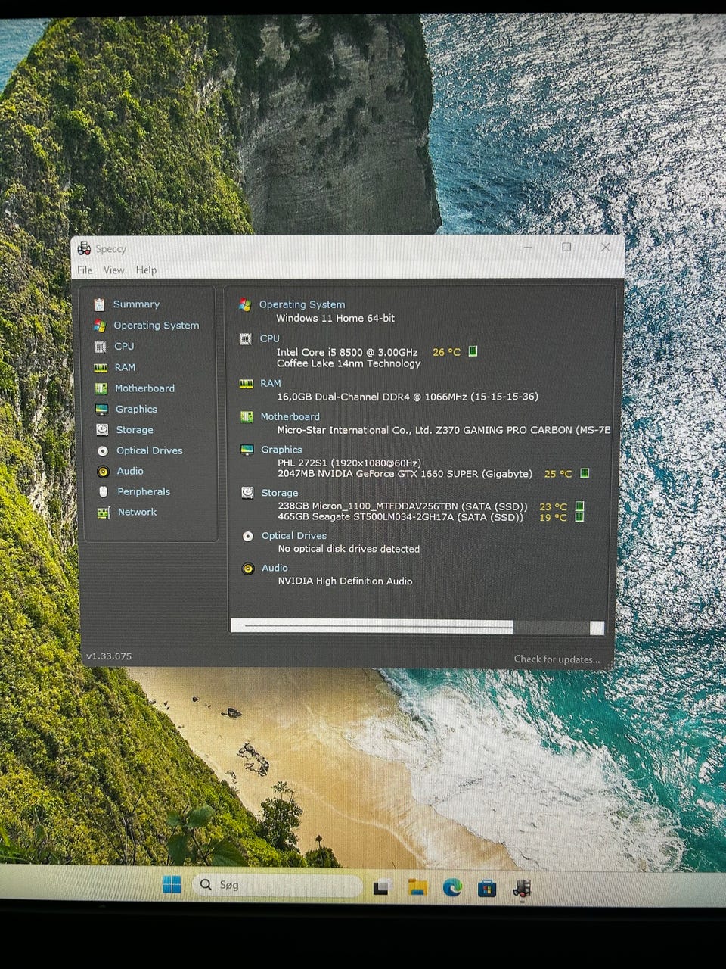Click the 'NVIDIA High Definition Audio' text
Image resolution: width=726 pixels, height=969 pixels.
coord(346,581)
